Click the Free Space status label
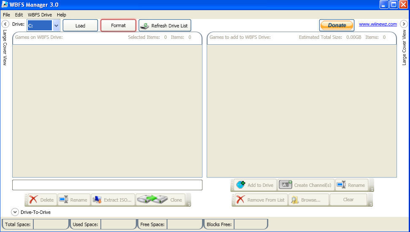Image resolution: width=410 pixels, height=232 pixels. point(152,224)
